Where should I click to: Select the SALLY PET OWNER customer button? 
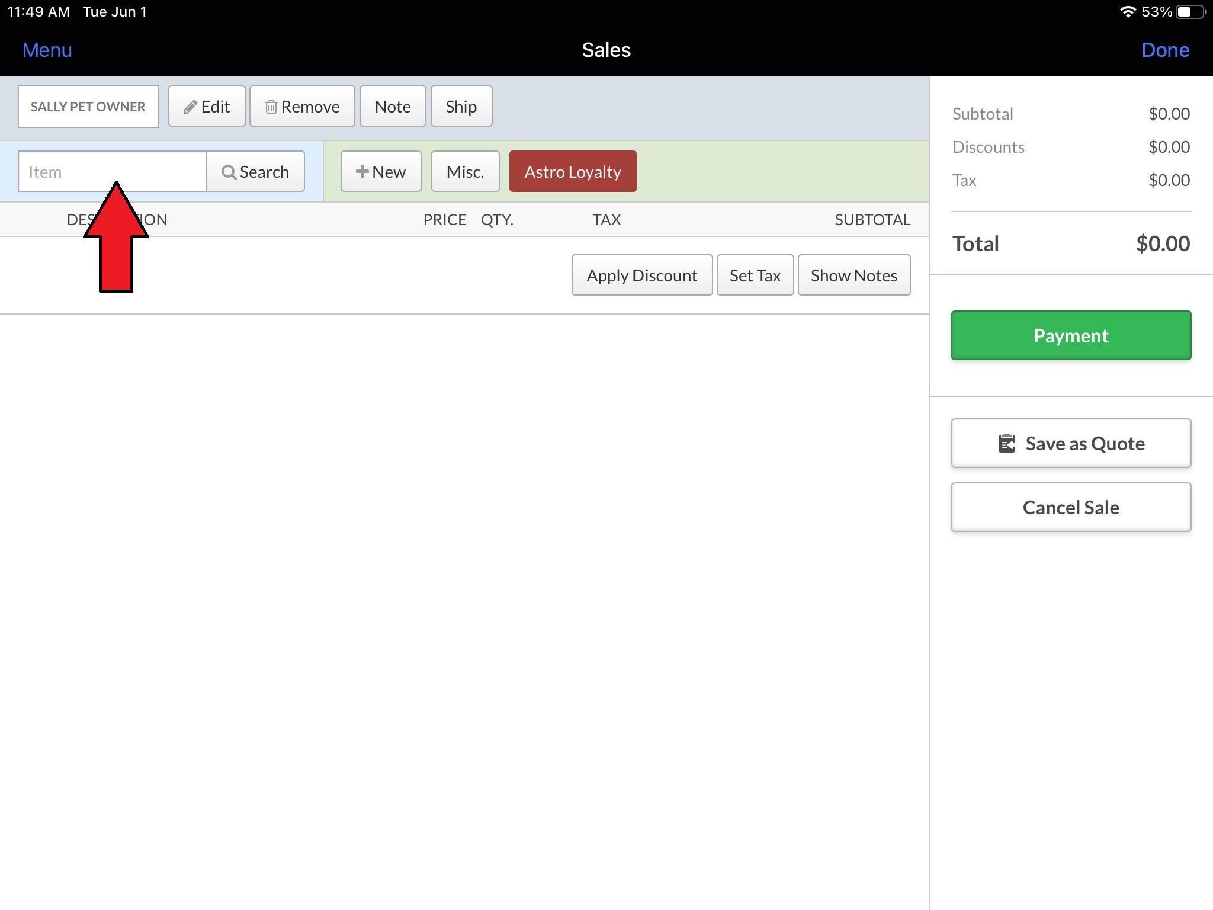[x=88, y=107]
